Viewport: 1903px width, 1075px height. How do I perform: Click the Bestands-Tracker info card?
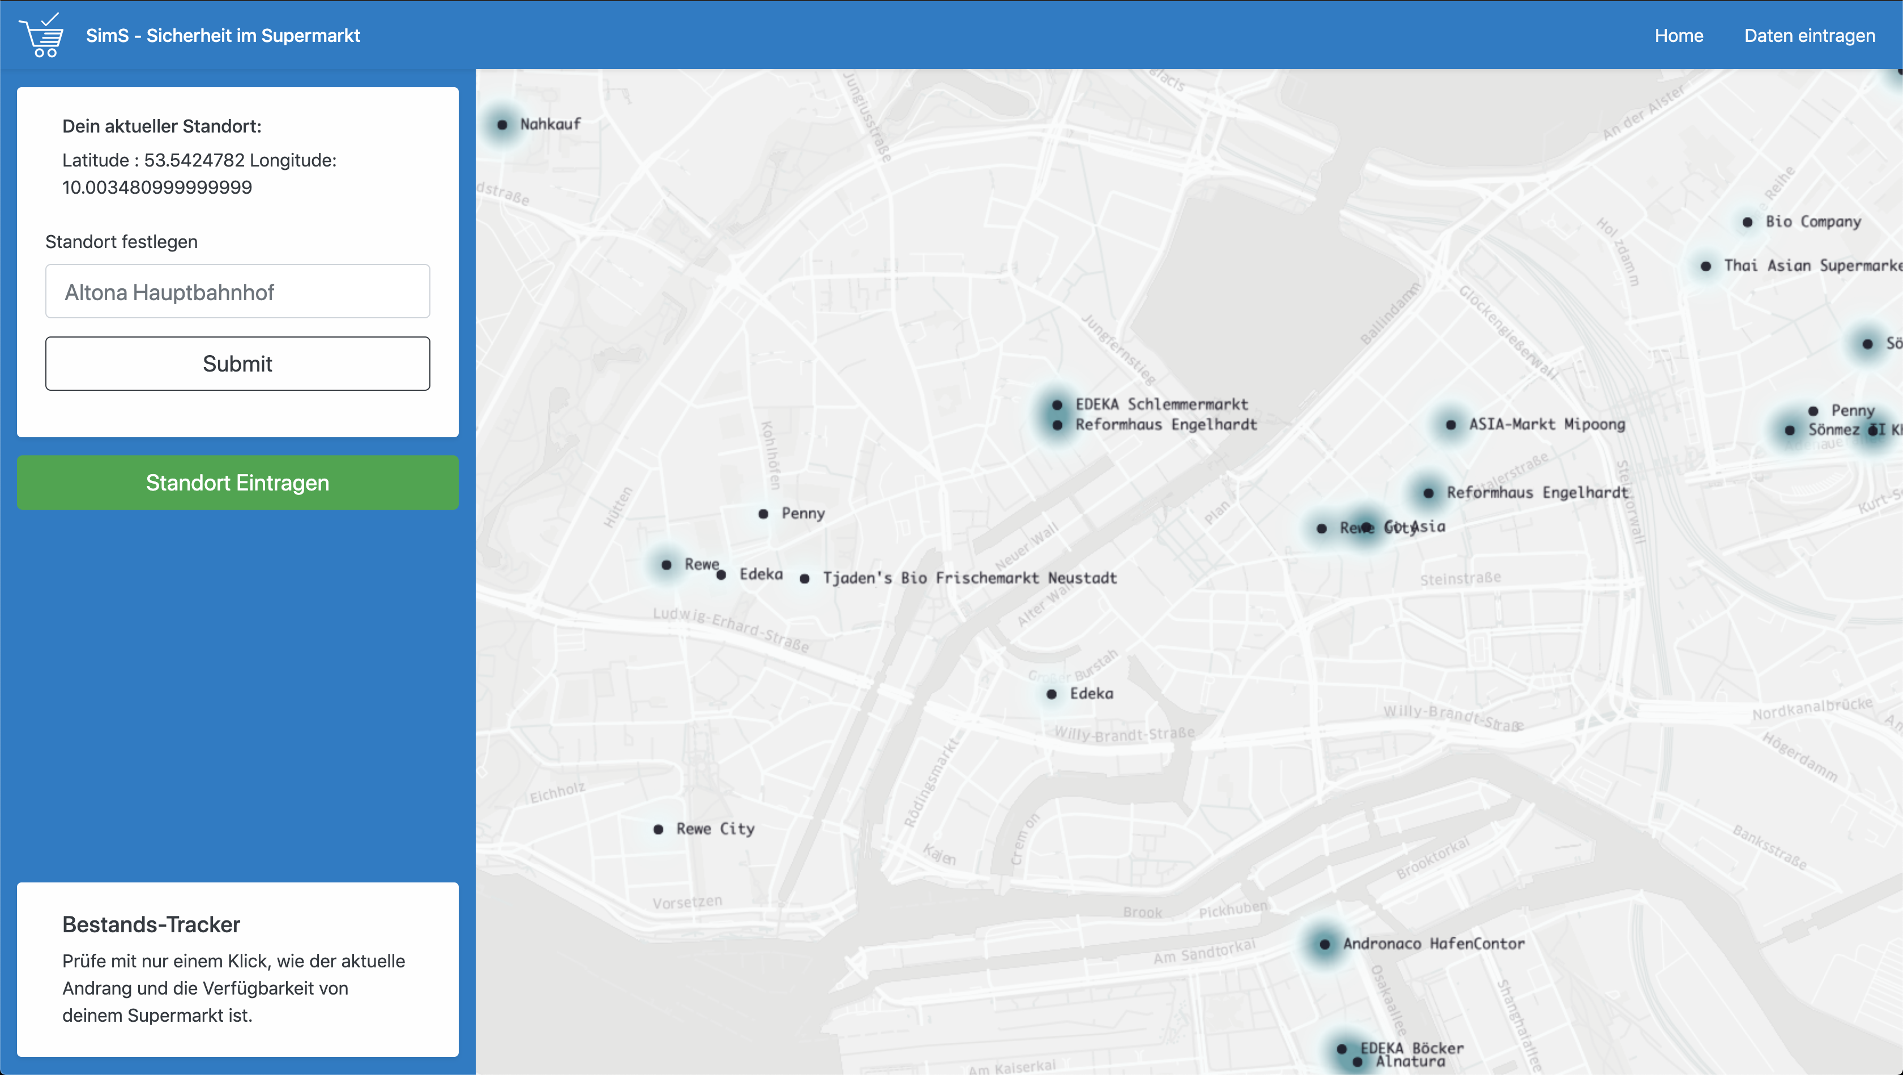[237, 969]
